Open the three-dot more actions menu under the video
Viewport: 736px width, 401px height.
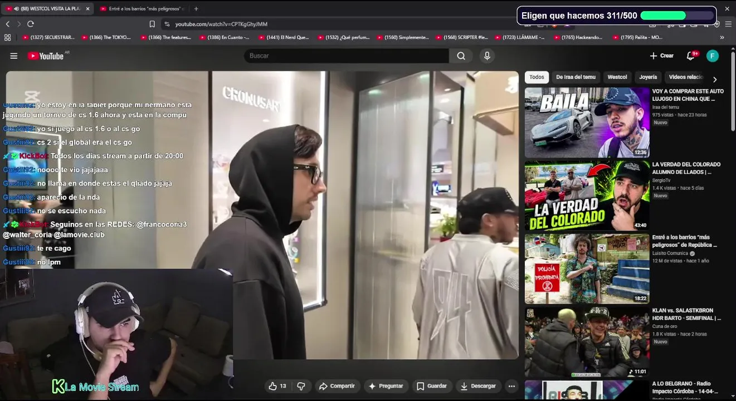511,386
